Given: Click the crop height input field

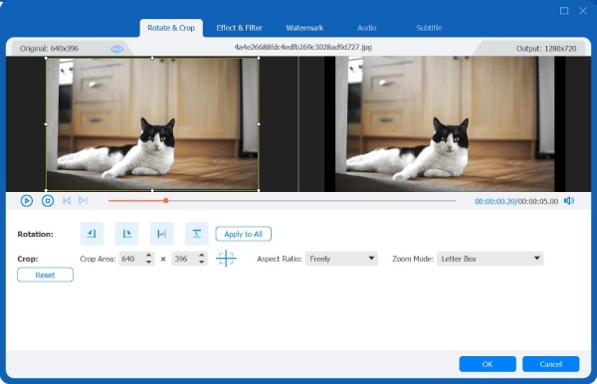Looking at the screenshot, I should [185, 259].
